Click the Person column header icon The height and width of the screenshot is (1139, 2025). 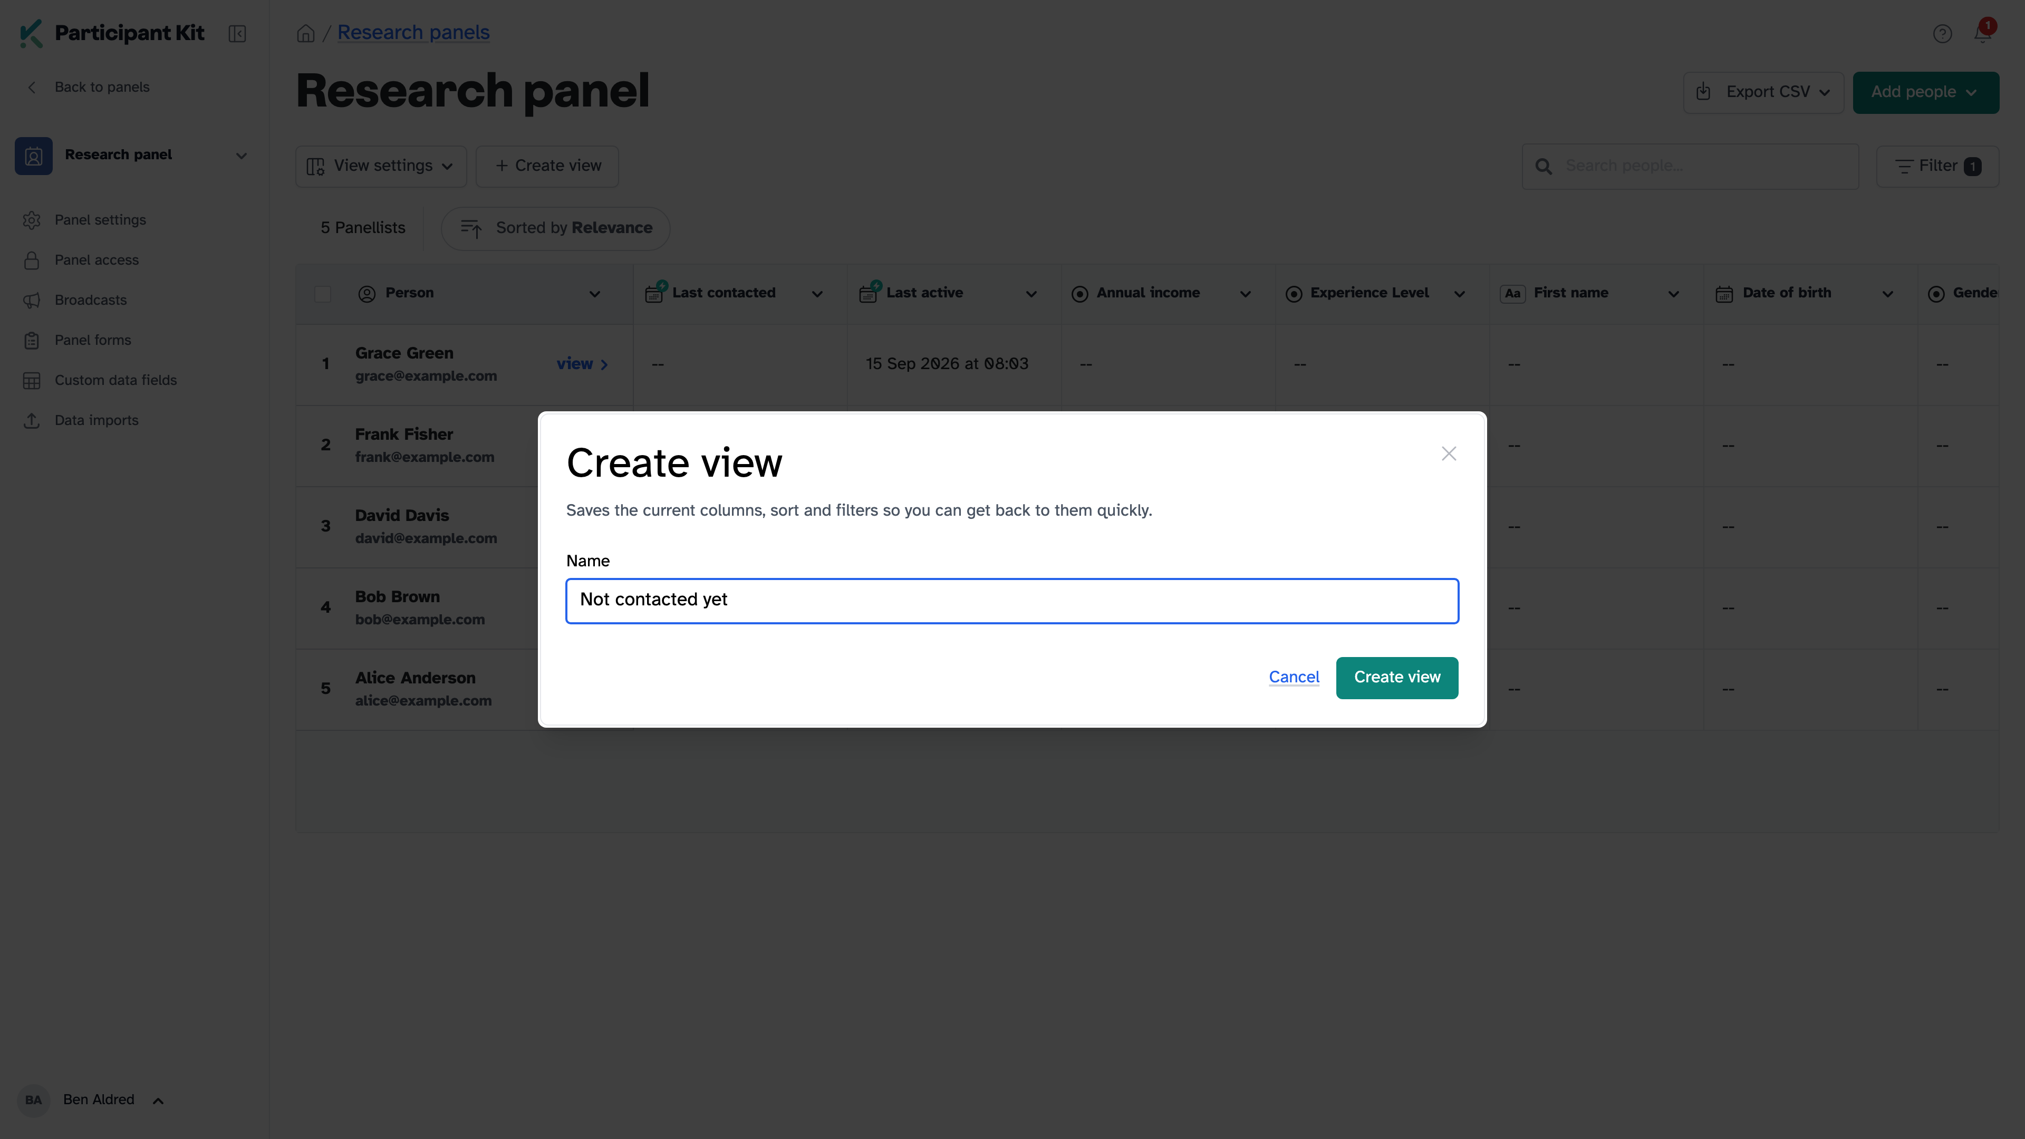367,294
